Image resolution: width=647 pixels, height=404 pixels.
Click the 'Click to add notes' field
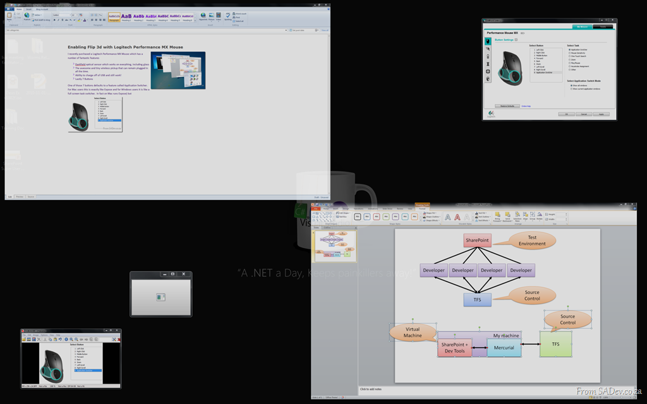pyautogui.click(x=497, y=389)
